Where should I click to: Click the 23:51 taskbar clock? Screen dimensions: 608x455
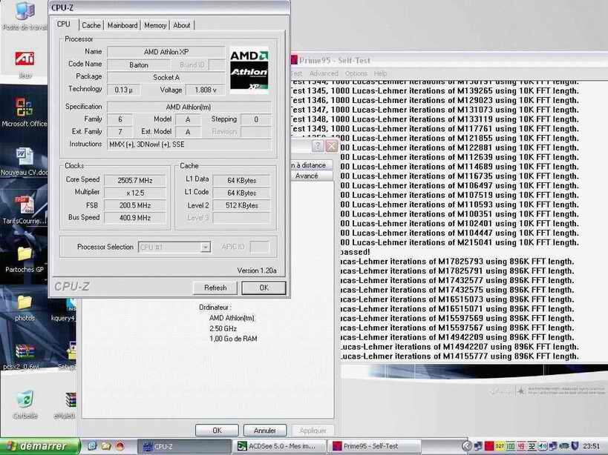pos(590,446)
